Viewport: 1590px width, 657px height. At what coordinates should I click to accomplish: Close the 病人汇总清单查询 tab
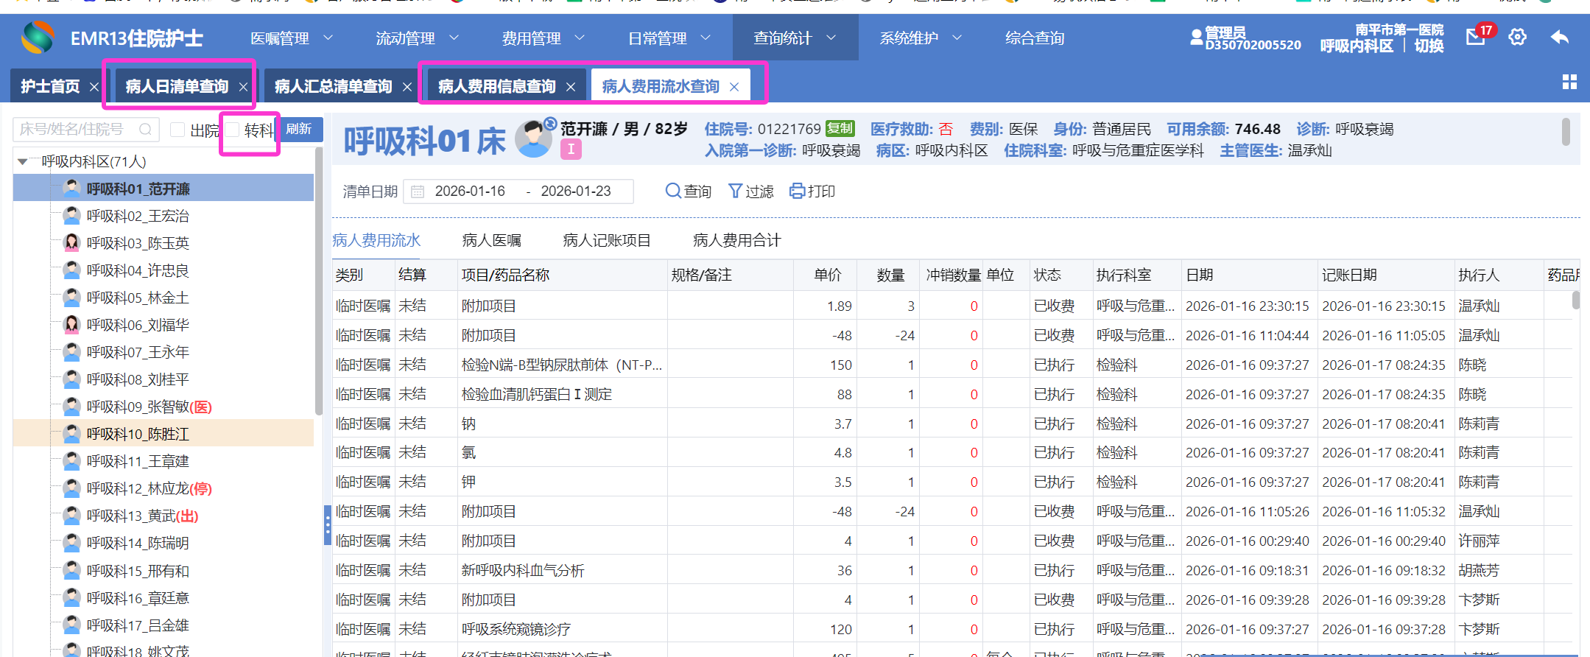pyautogui.click(x=407, y=87)
